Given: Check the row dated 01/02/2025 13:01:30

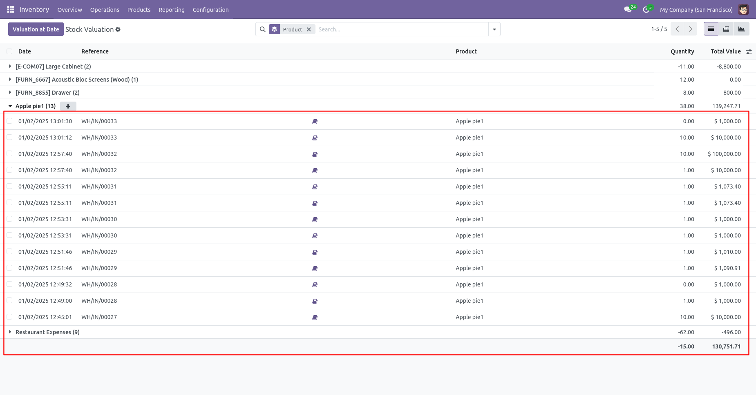Looking at the screenshot, I should [9, 121].
